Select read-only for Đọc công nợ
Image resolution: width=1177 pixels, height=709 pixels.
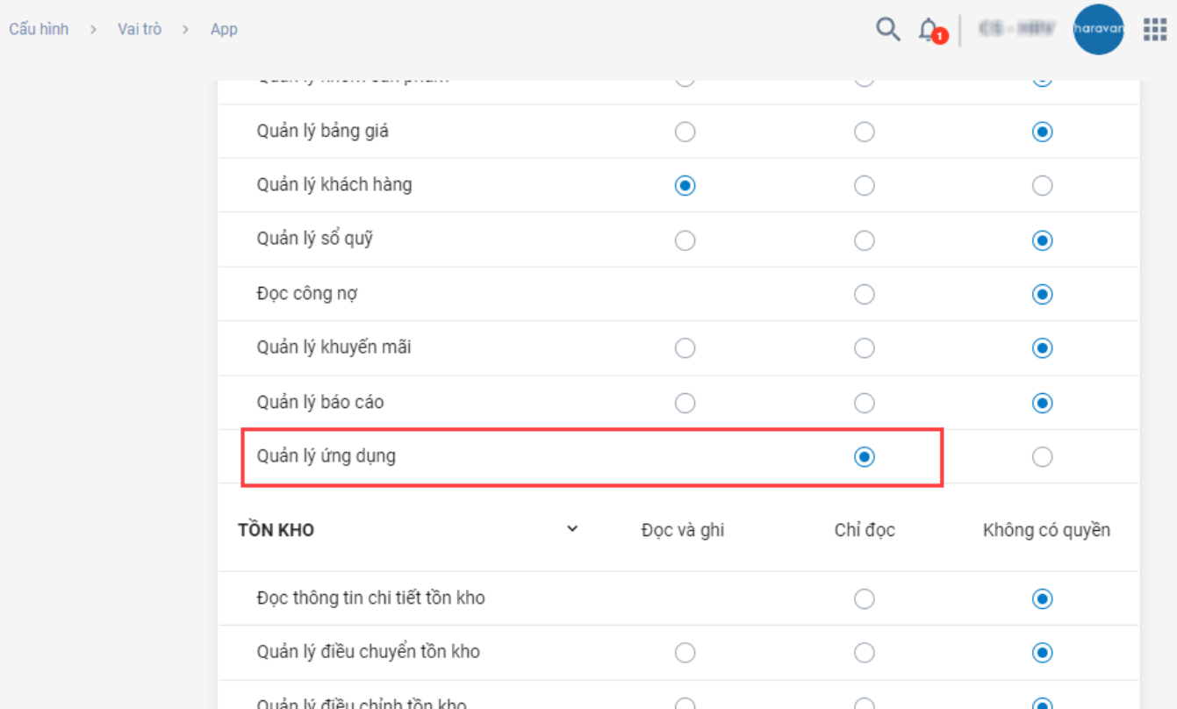[865, 294]
